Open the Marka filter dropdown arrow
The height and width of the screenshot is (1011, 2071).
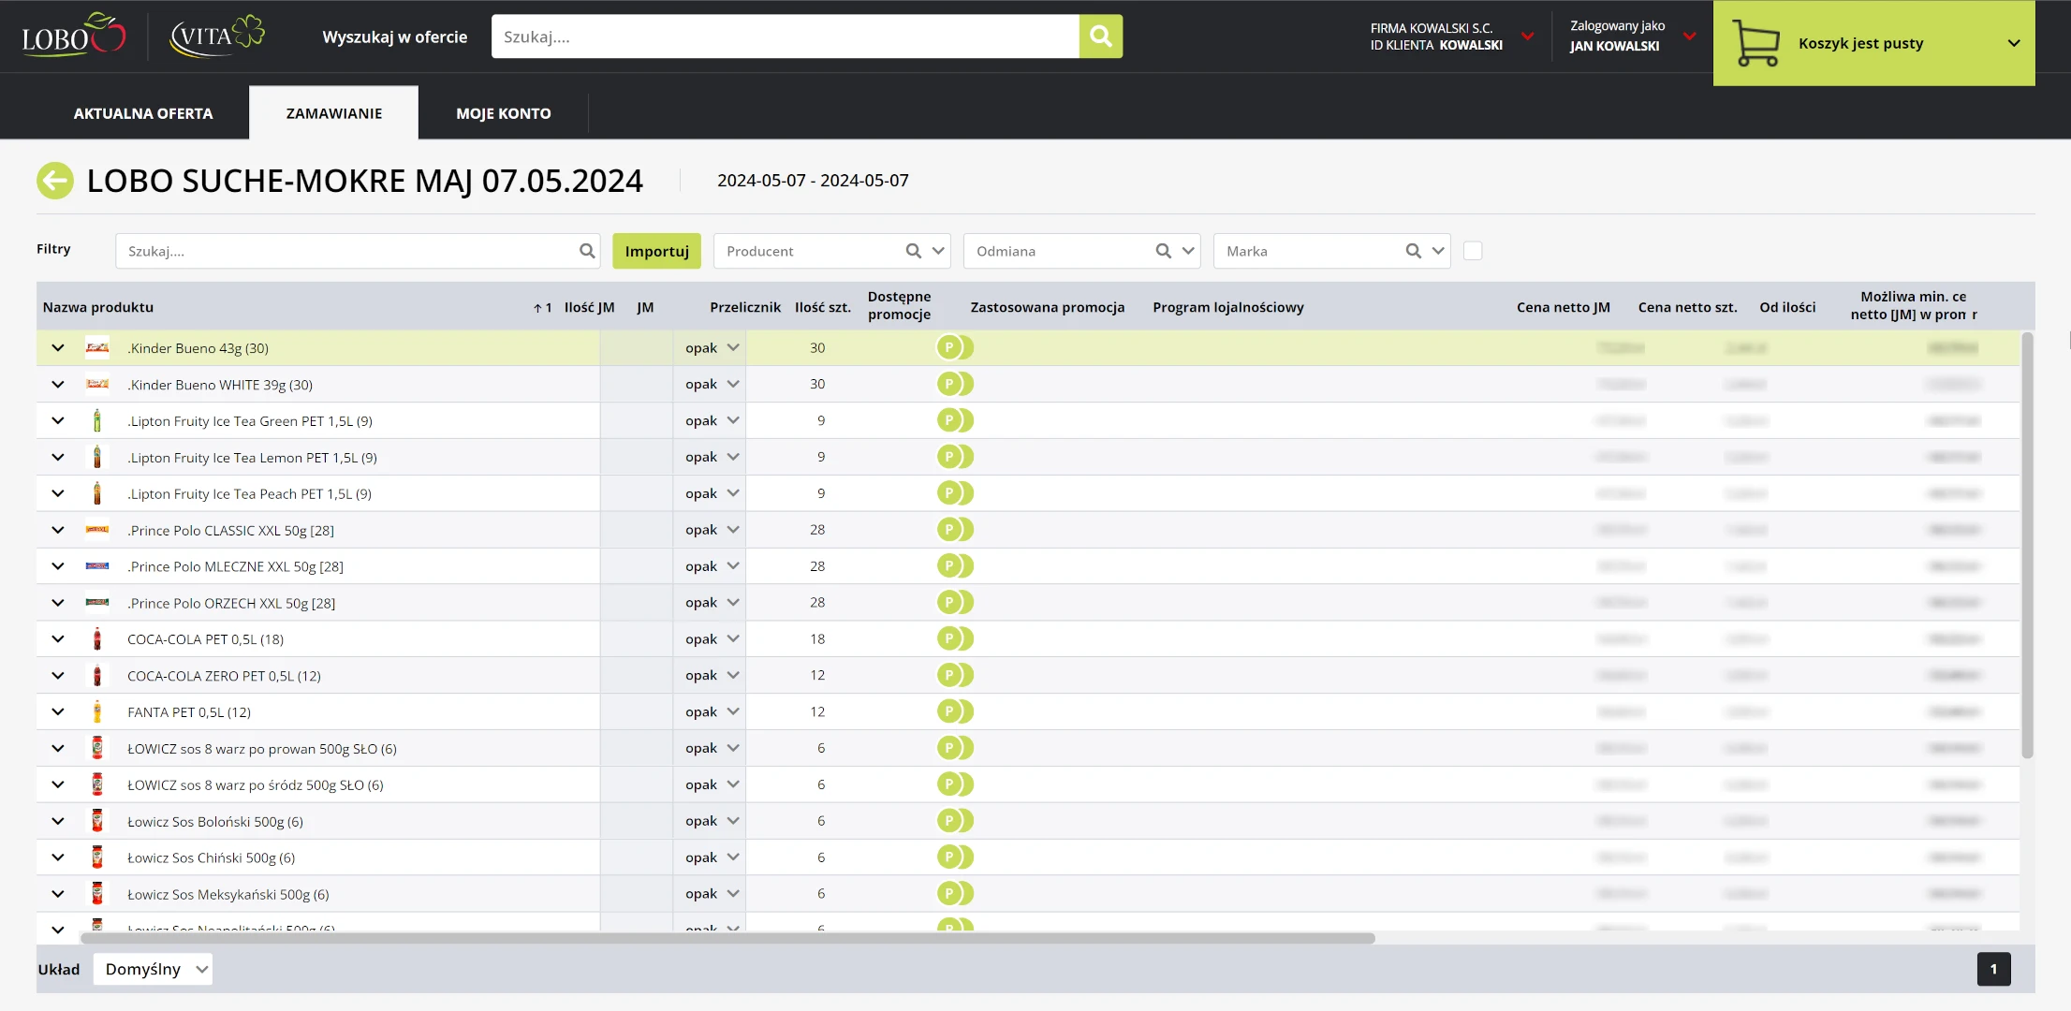click(x=1438, y=251)
